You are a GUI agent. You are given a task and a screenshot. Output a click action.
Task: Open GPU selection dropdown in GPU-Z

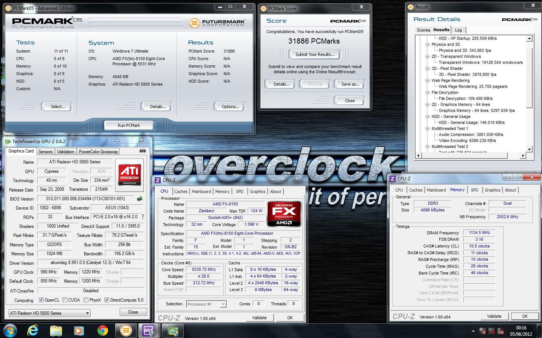click(x=49, y=313)
